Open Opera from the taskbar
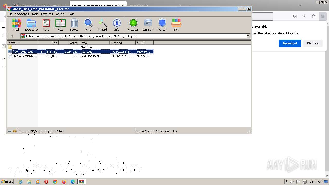The height and width of the screenshot is (185, 329). tap(47, 182)
